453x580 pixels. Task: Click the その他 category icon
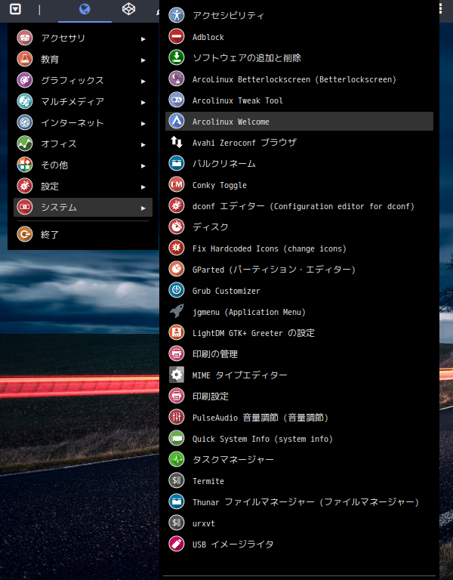25,165
